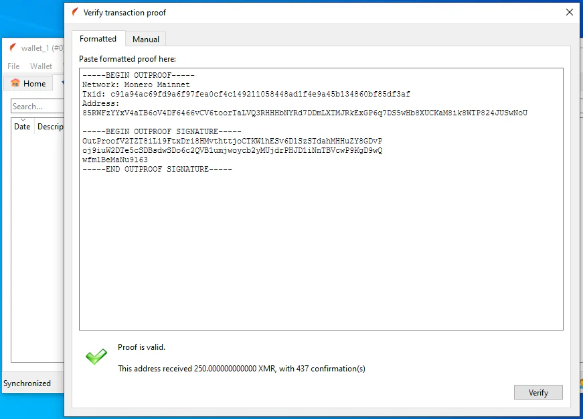The image size is (583, 419).
Task: Click the signature line starting OutProofV2
Action: [x=232, y=141]
